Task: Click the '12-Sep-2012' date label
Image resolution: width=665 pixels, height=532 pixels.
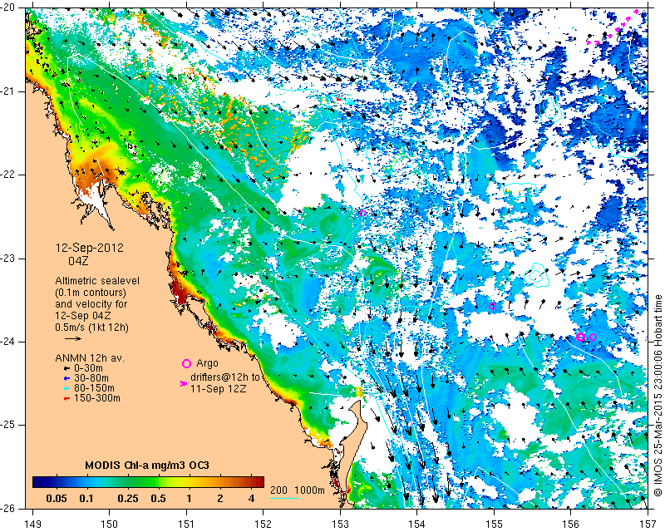Action: pos(90,248)
